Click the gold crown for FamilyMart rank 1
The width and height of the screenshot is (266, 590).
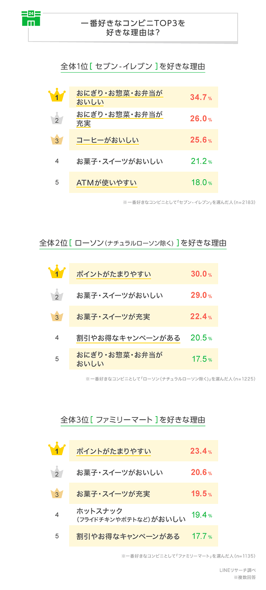[57, 449]
